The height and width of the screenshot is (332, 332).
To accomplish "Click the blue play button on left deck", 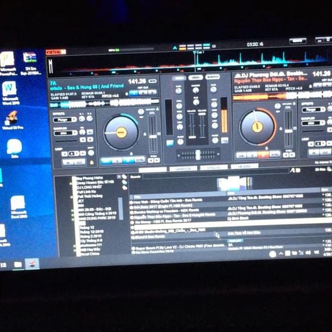I will pyautogui.click(x=128, y=160).
